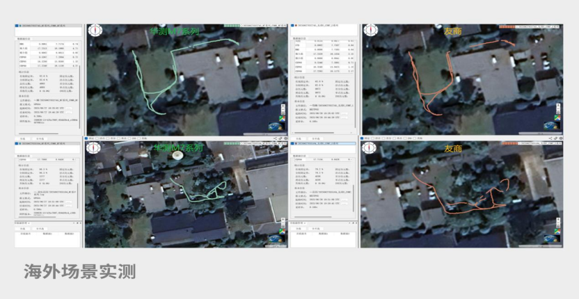Image resolution: width=579 pixels, height=299 pixels.
Task: Click eye icon on toolbar above lower 友商 map
Action: 562,138
